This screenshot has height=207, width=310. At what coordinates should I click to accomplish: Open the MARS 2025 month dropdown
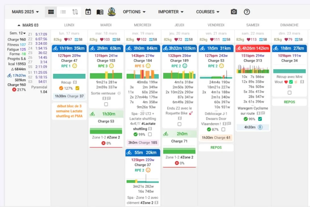click(25, 12)
